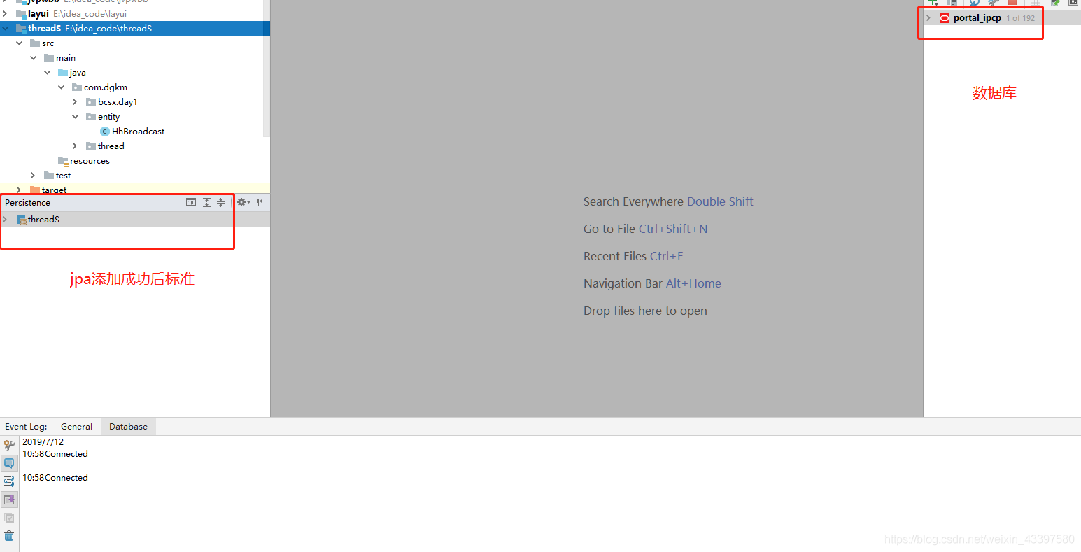Select the test folder
Screen dimensions: 1081x552
pos(63,176)
